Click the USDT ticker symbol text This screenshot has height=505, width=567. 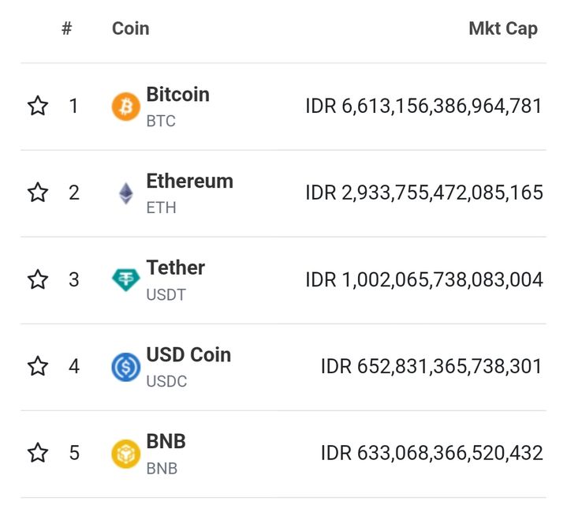click(x=166, y=295)
